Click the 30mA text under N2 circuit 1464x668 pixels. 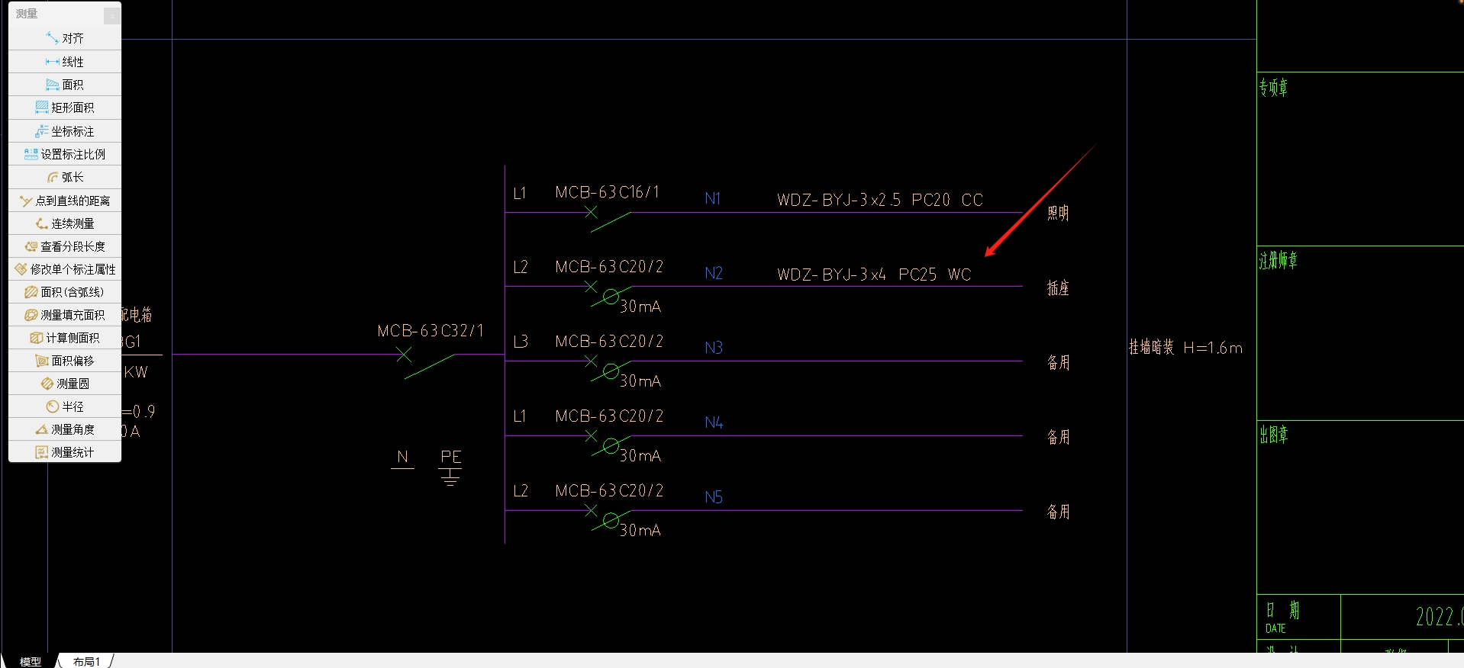640,307
